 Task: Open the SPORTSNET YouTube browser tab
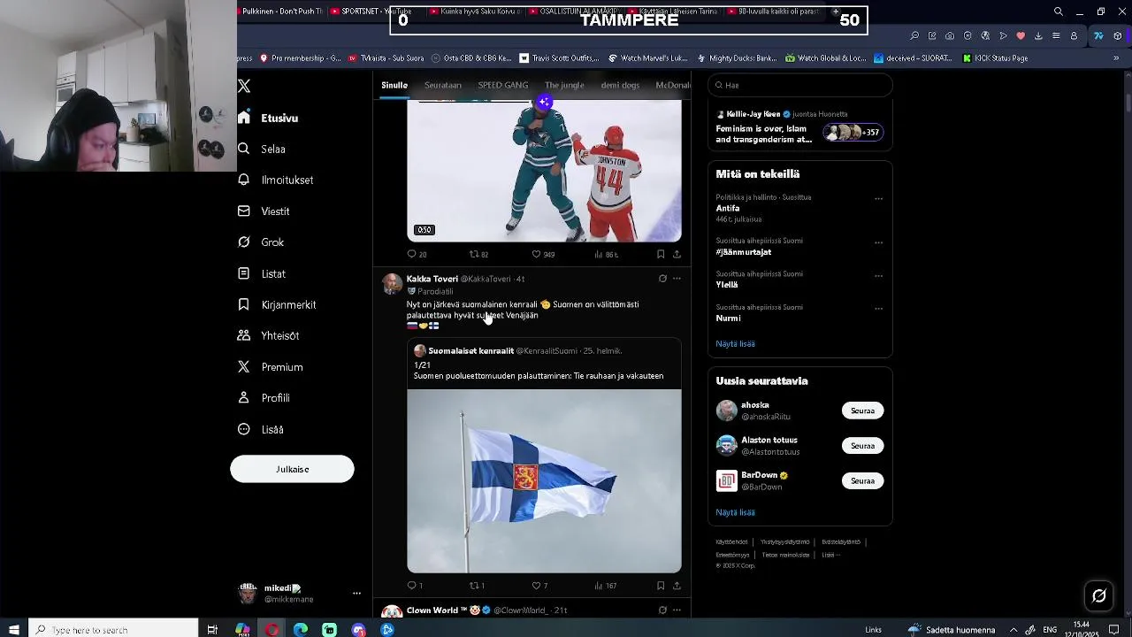click(x=371, y=12)
